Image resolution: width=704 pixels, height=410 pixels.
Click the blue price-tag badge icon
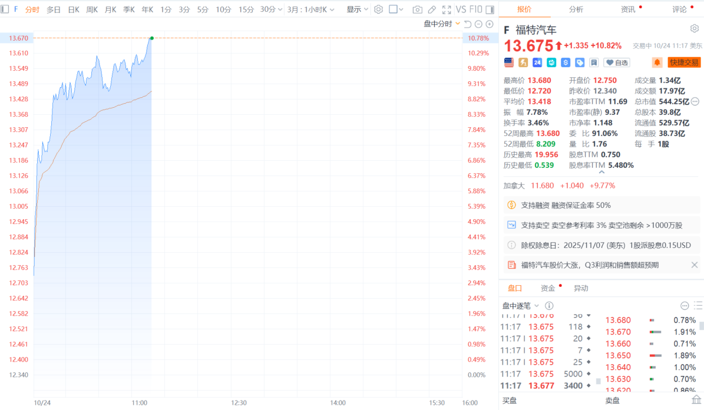click(x=580, y=62)
